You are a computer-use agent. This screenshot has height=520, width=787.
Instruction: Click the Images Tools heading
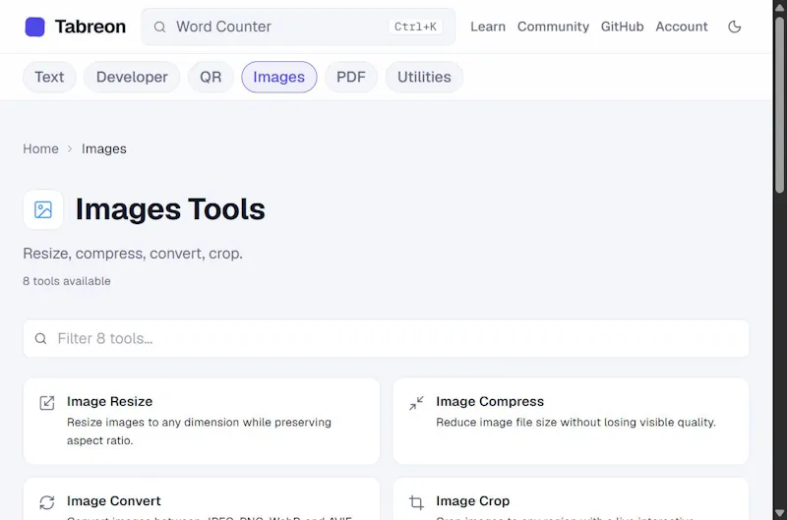[170, 209]
